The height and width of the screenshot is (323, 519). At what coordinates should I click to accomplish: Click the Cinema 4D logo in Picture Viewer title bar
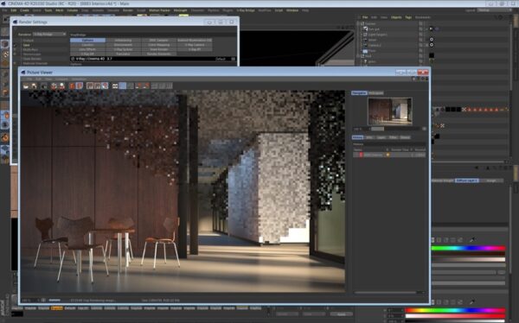[x=23, y=73]
